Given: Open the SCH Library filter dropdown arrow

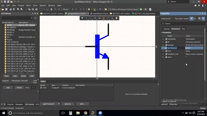Looking at the screenshot, I should 32,18.
